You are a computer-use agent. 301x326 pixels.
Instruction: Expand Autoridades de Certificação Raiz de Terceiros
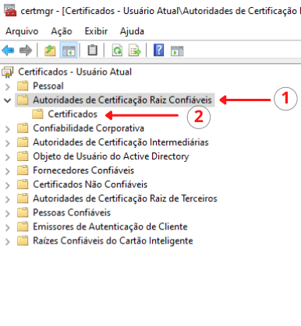8,199
